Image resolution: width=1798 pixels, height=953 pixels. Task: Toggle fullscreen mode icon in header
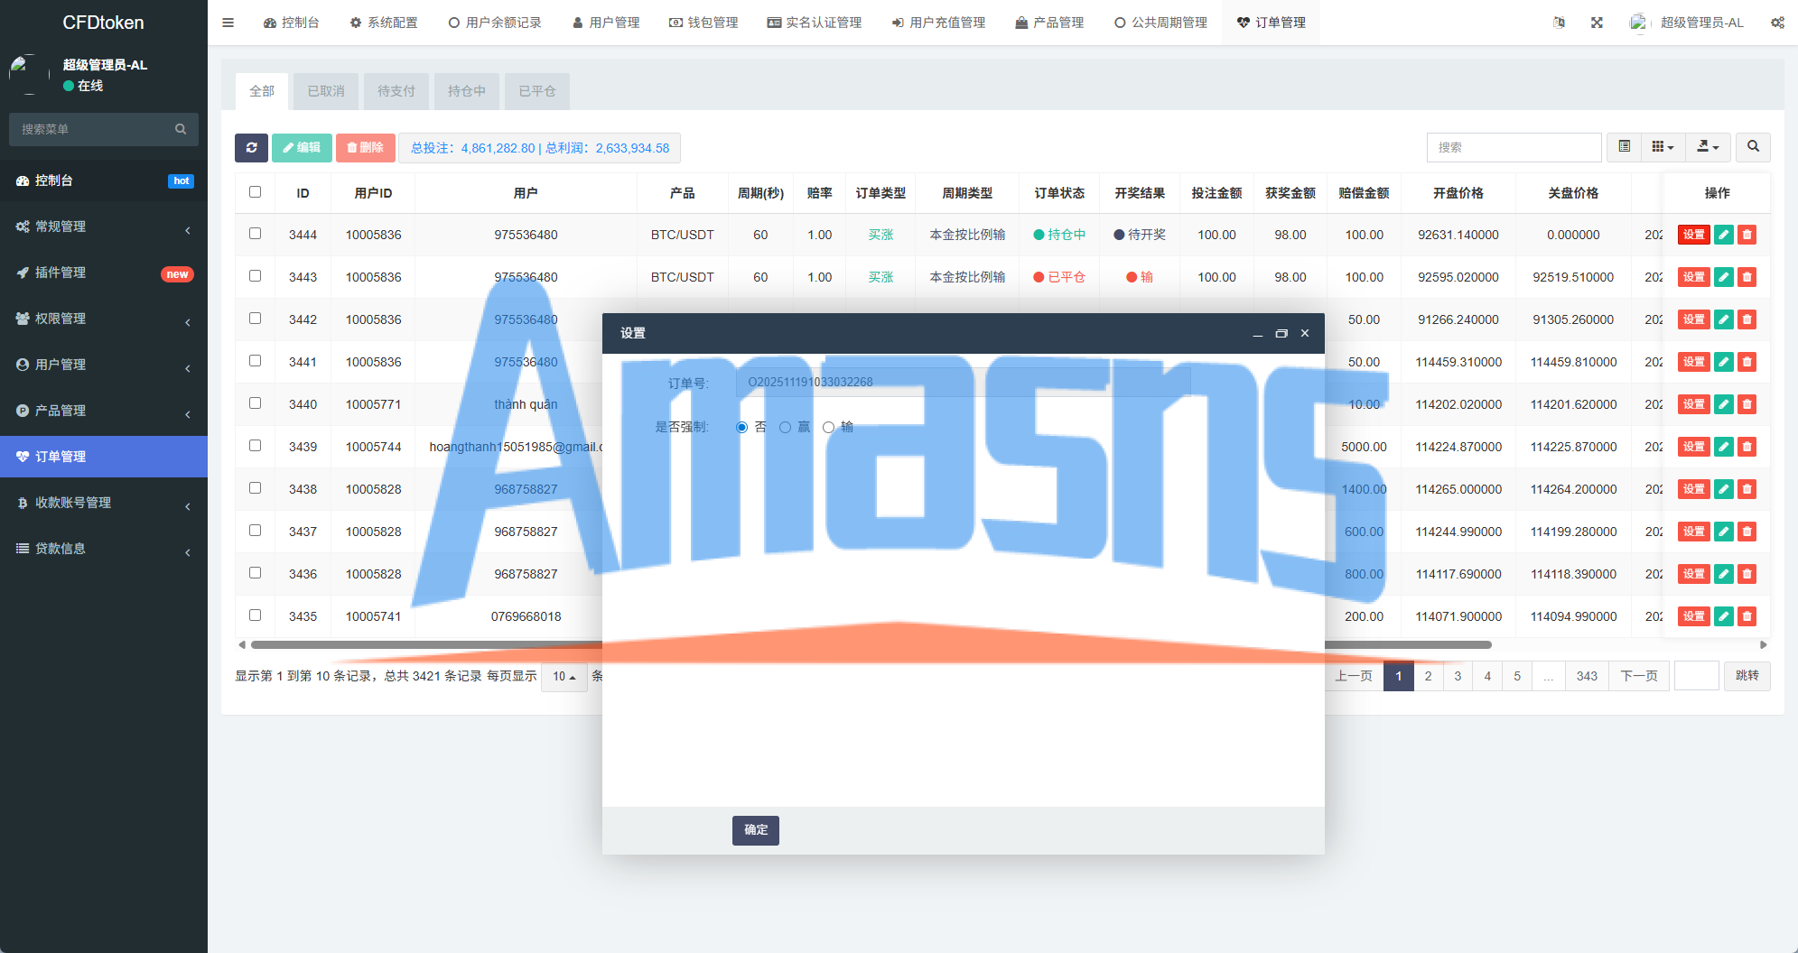pyautogui.click(x=1597, y=23)
